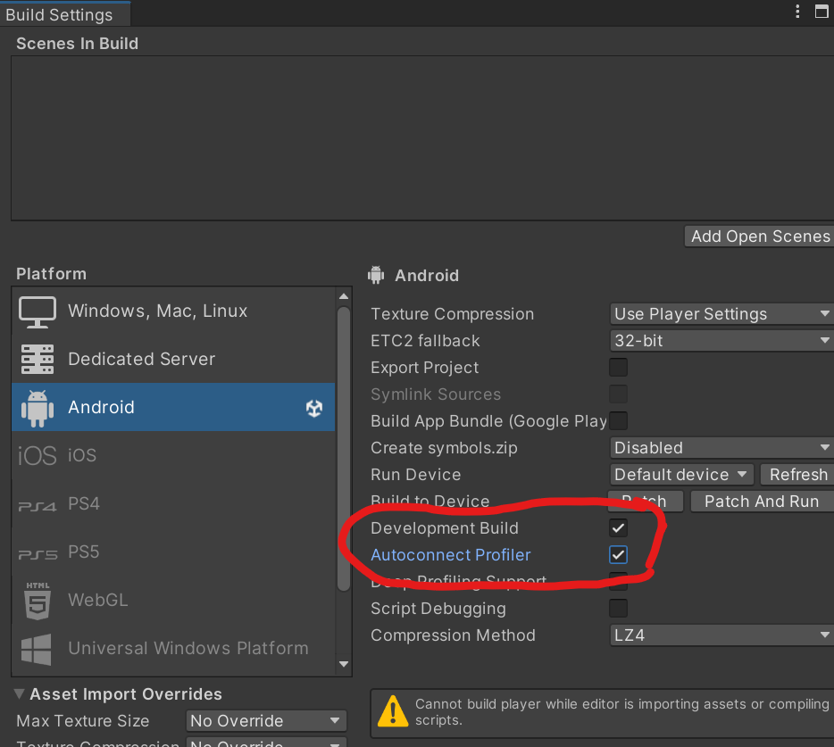
Task: Toggle the Symlink Sources checkbox
Action: point(618,394)
